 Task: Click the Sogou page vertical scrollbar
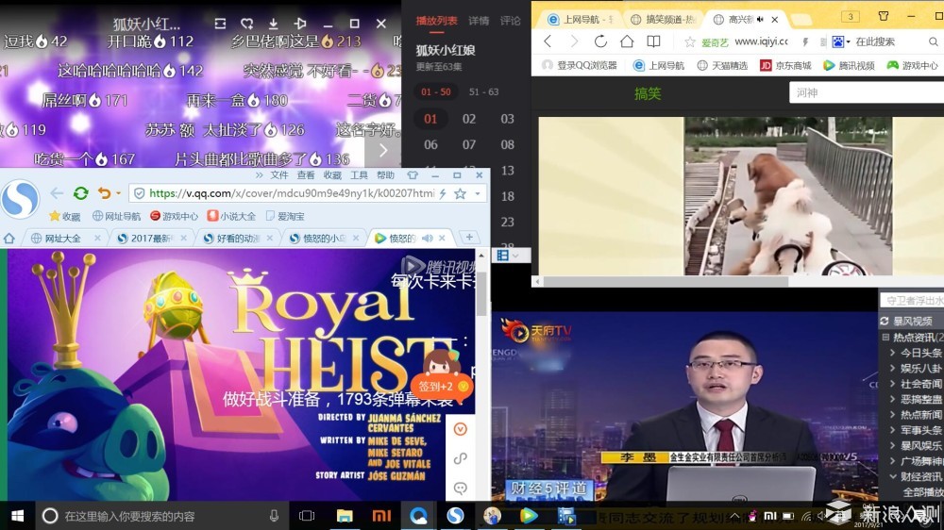click(x=481, y=294)
